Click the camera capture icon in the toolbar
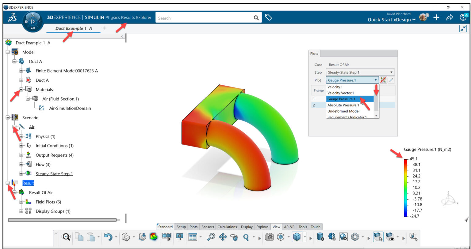Image resolution: width=471 pixels, height=249 pixels. coord(270,237)
